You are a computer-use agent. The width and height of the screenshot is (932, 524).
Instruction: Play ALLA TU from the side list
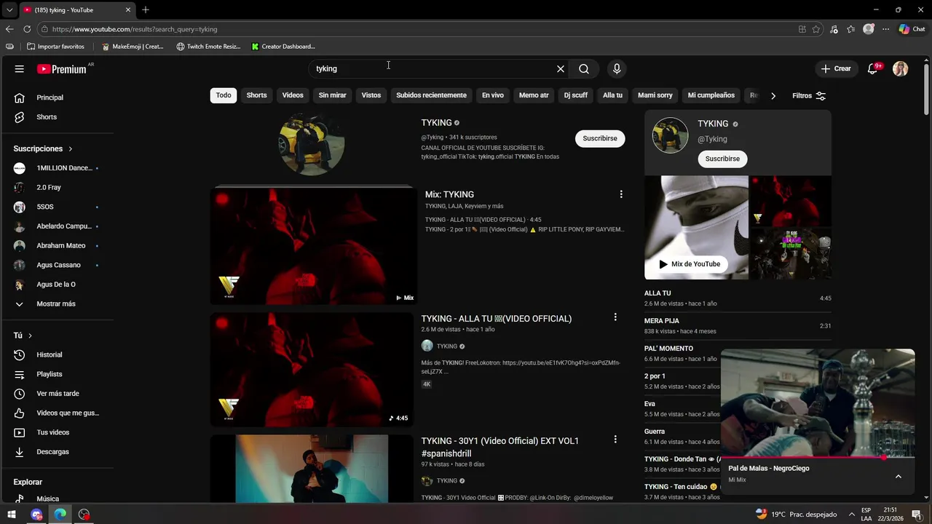coord(738,298)
